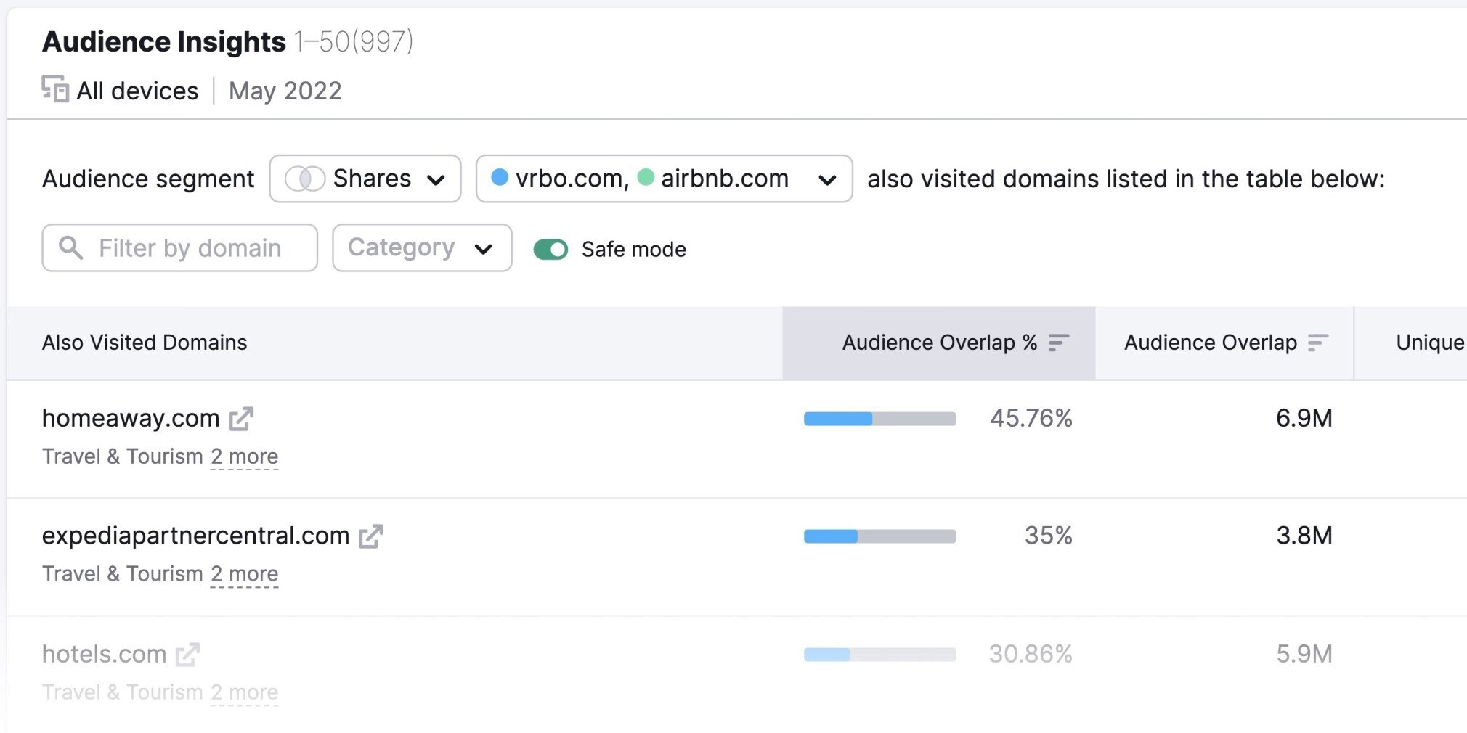This screenshot has height=733, width=1467.
Task: Show 2 more categories for hotels.com
Action: (245, 692)
